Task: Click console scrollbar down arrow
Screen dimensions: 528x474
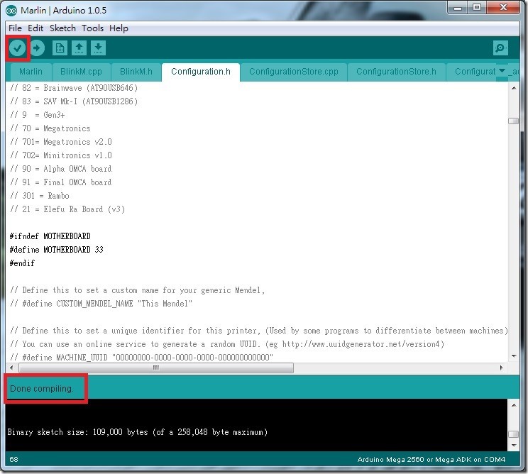Action: click(x=514, y=446)
